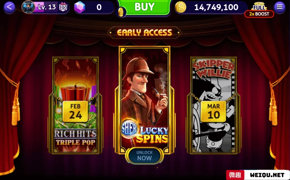This screenshot has height=180, width=290.
Task: Click the gem count showing 0
Action: tap(99, 7)
